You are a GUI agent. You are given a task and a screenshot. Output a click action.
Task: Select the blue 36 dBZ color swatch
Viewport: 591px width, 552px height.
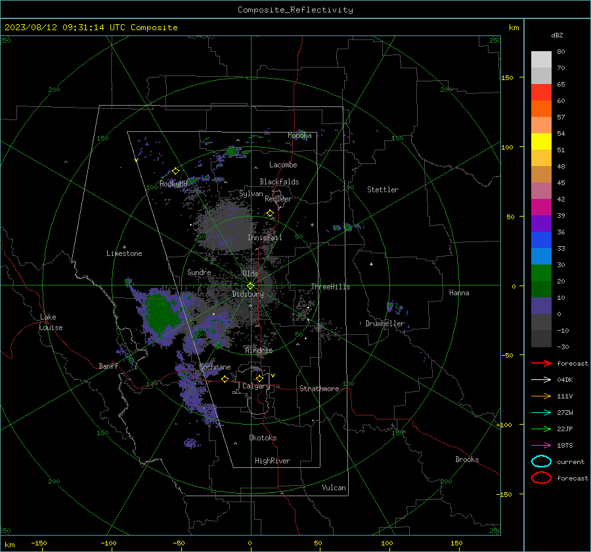[x=541, y=240]
